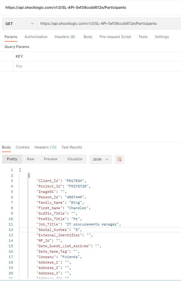Select the Params tab
Image resolution: width=181 pixels, height=281 pixels.
click(11, 37)
